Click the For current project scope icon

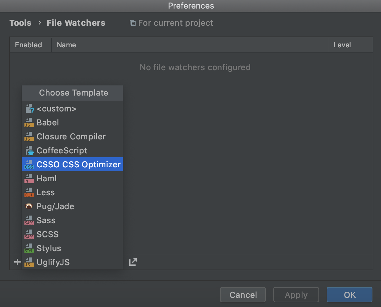point(132,23)
